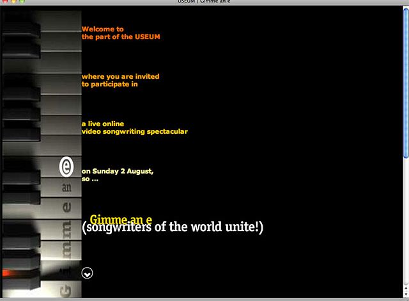409x301 pixels.
Task: Click the piano keyboard image near the top
Action: click(42, 38)
